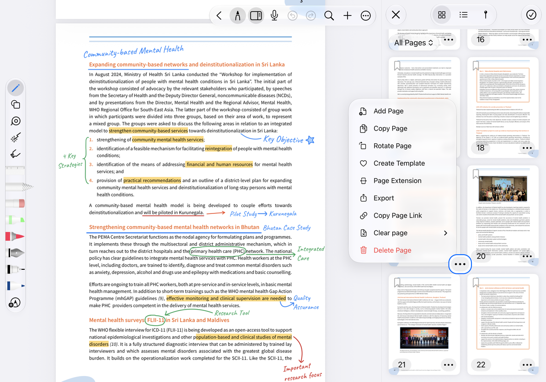Click the red Delete Page option
The height and width of the screenshot is (382, 546).
402,250
